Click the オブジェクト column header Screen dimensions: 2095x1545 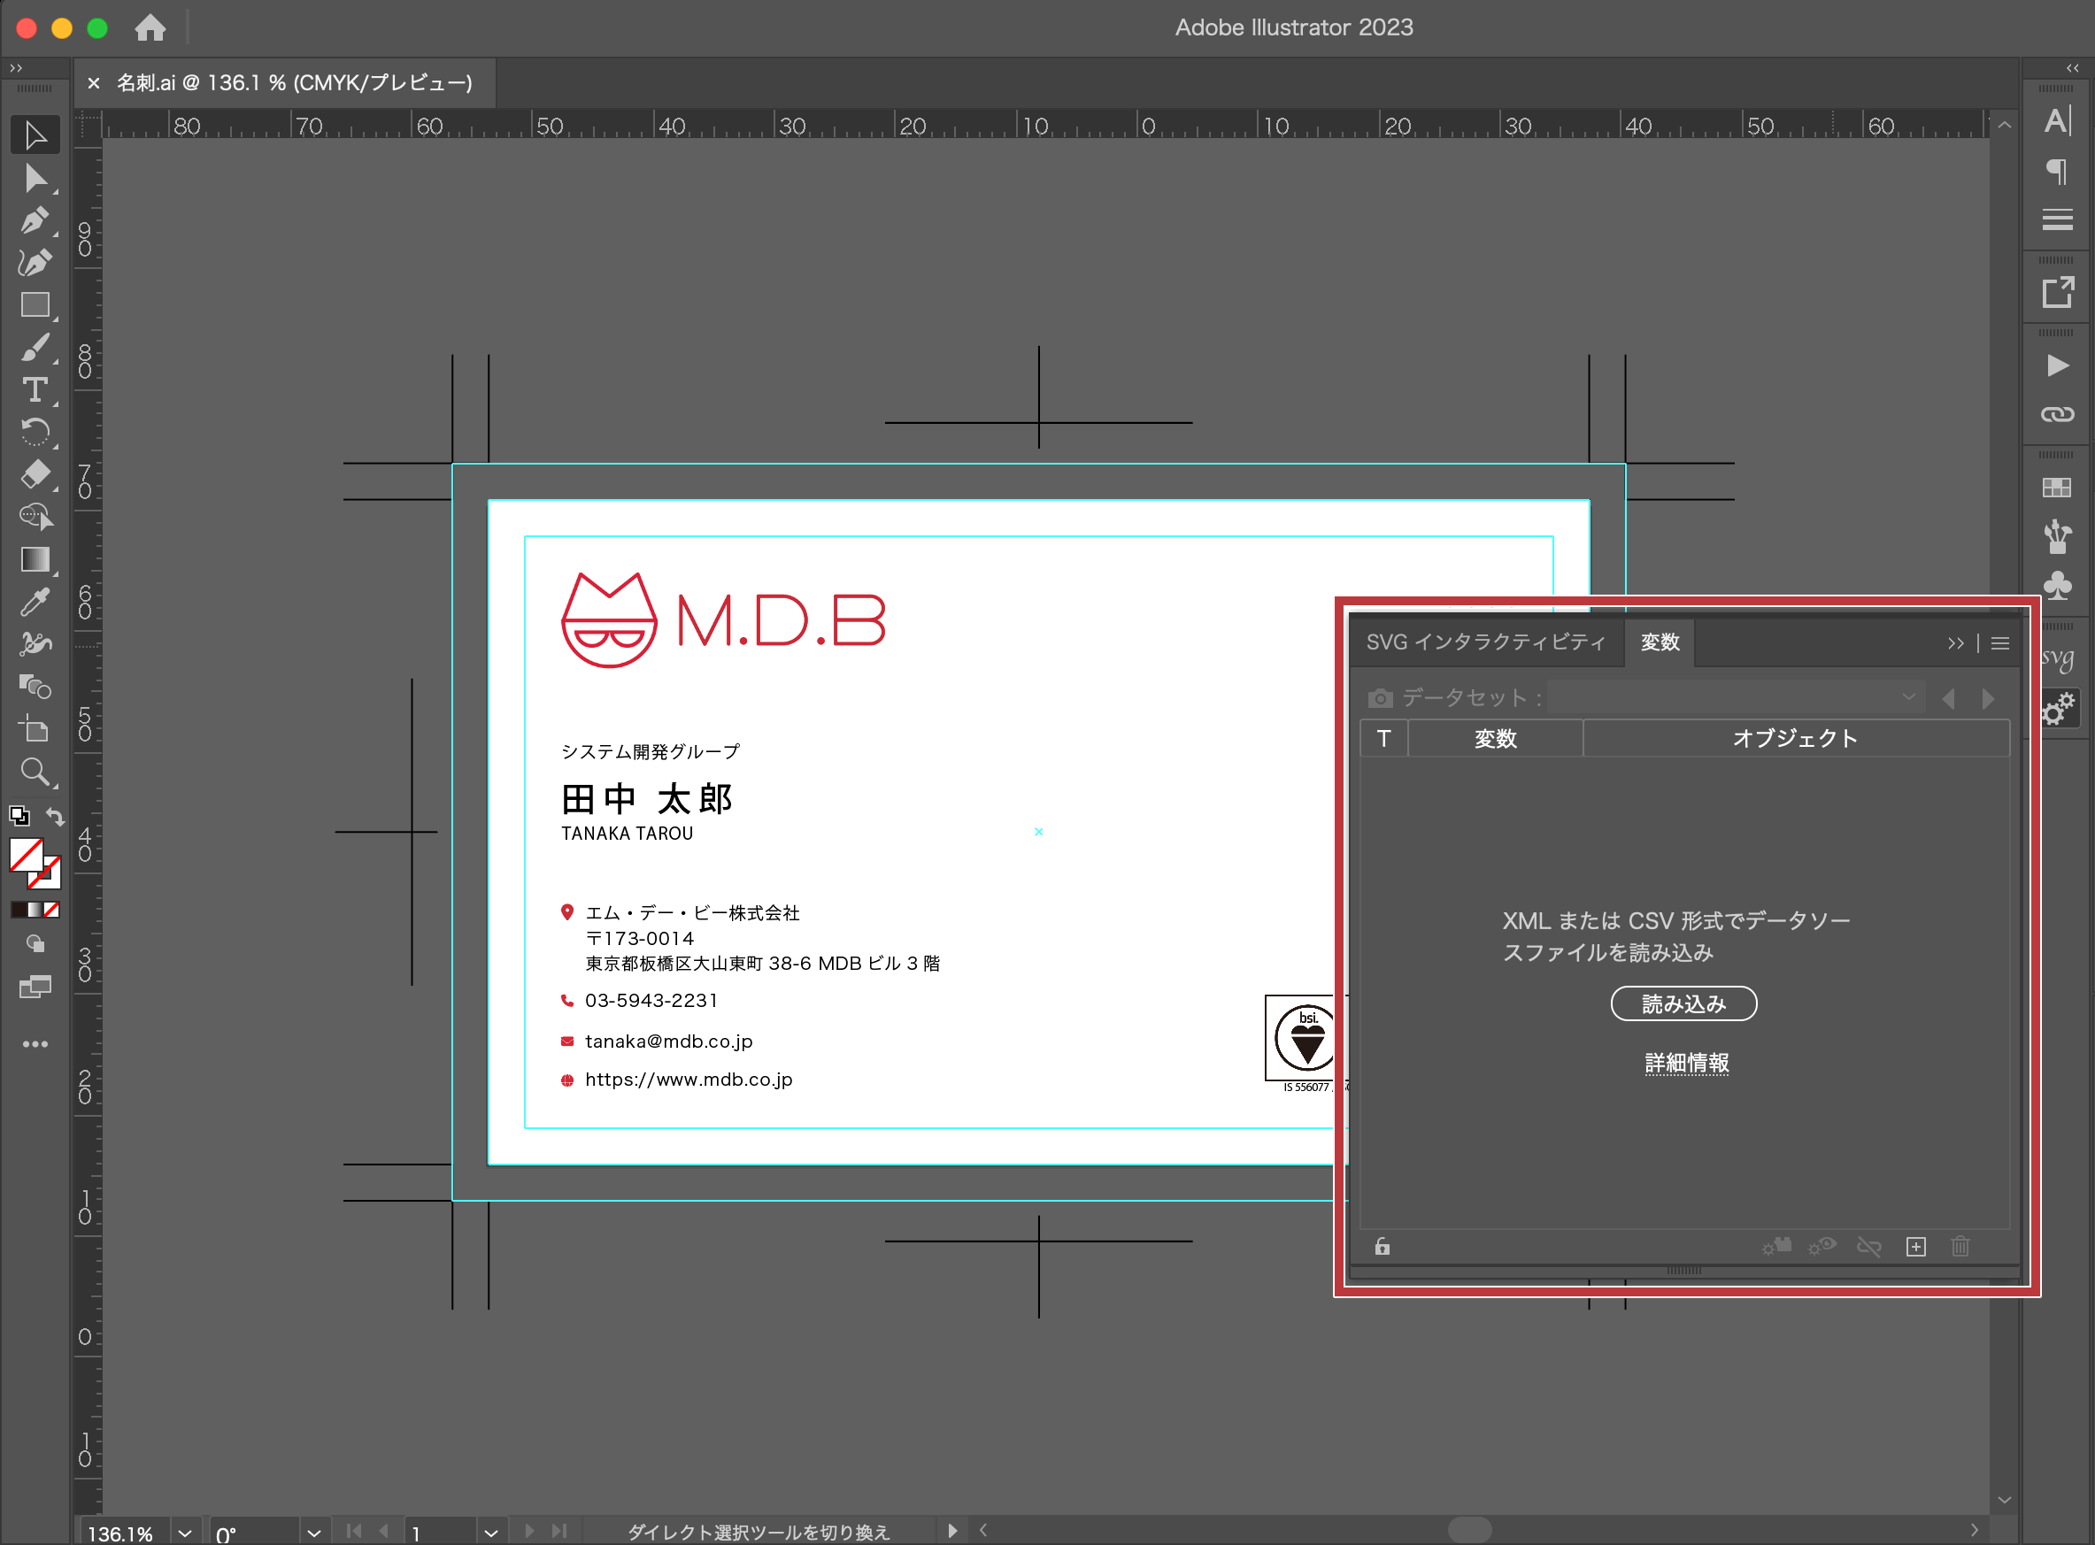(1796, 739)
